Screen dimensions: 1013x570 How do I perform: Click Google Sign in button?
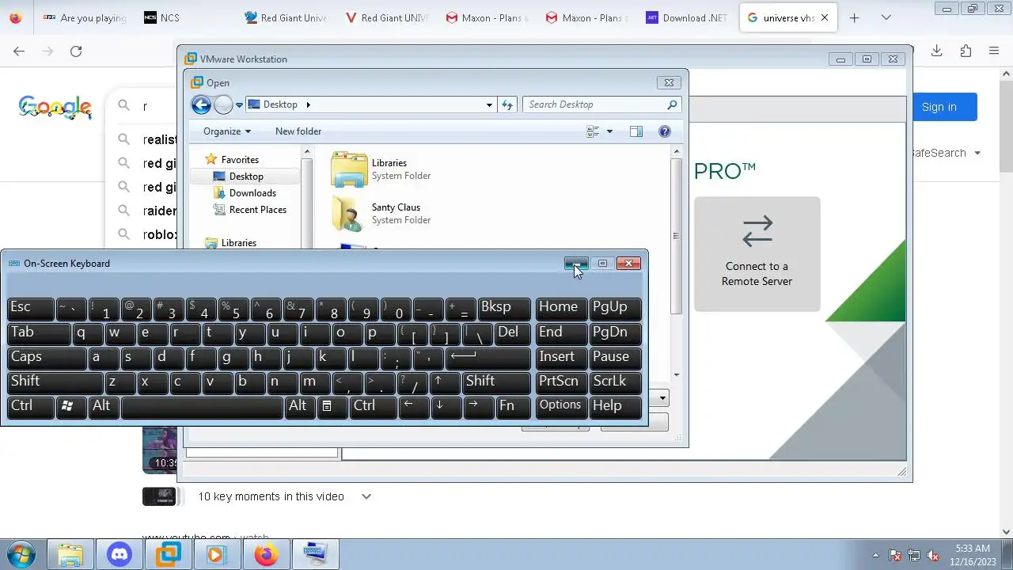[x=939, y=107]
